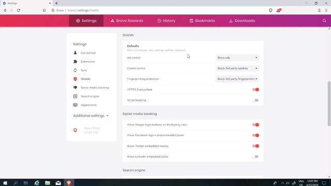Open the Cookie control dropdown
331x186 pixels.
[237, 68]
